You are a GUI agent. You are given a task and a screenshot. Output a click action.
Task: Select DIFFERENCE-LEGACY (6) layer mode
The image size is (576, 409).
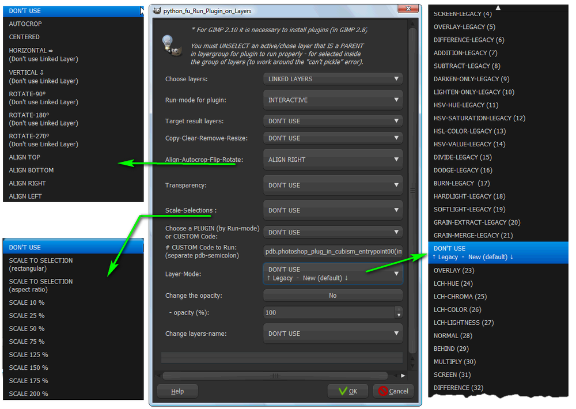[498, 40]
